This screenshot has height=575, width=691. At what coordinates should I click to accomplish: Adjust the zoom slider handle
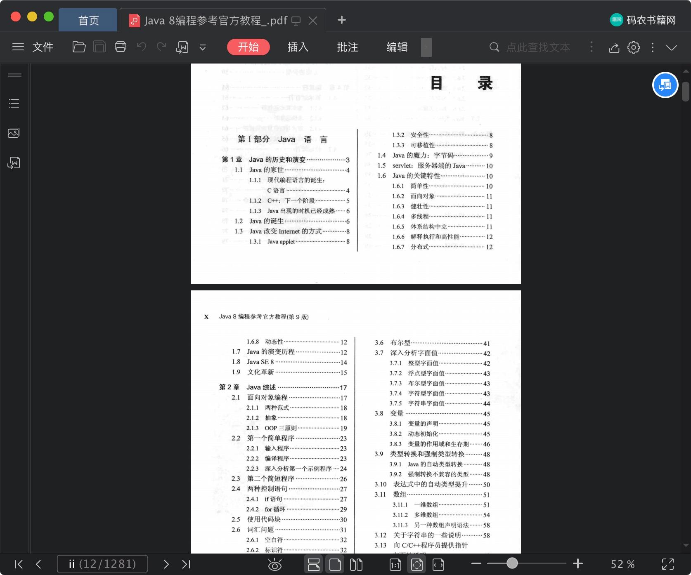pyautogui.click(x=512, y=563)
